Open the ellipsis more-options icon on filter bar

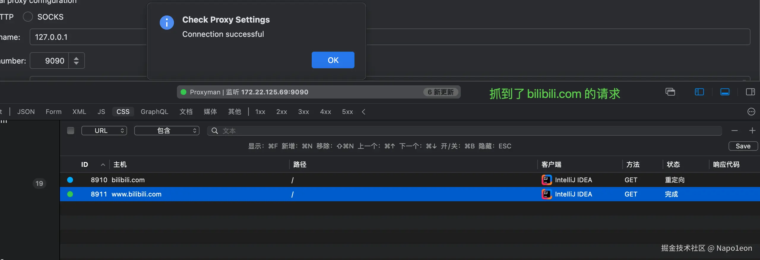tap(751, 112)
